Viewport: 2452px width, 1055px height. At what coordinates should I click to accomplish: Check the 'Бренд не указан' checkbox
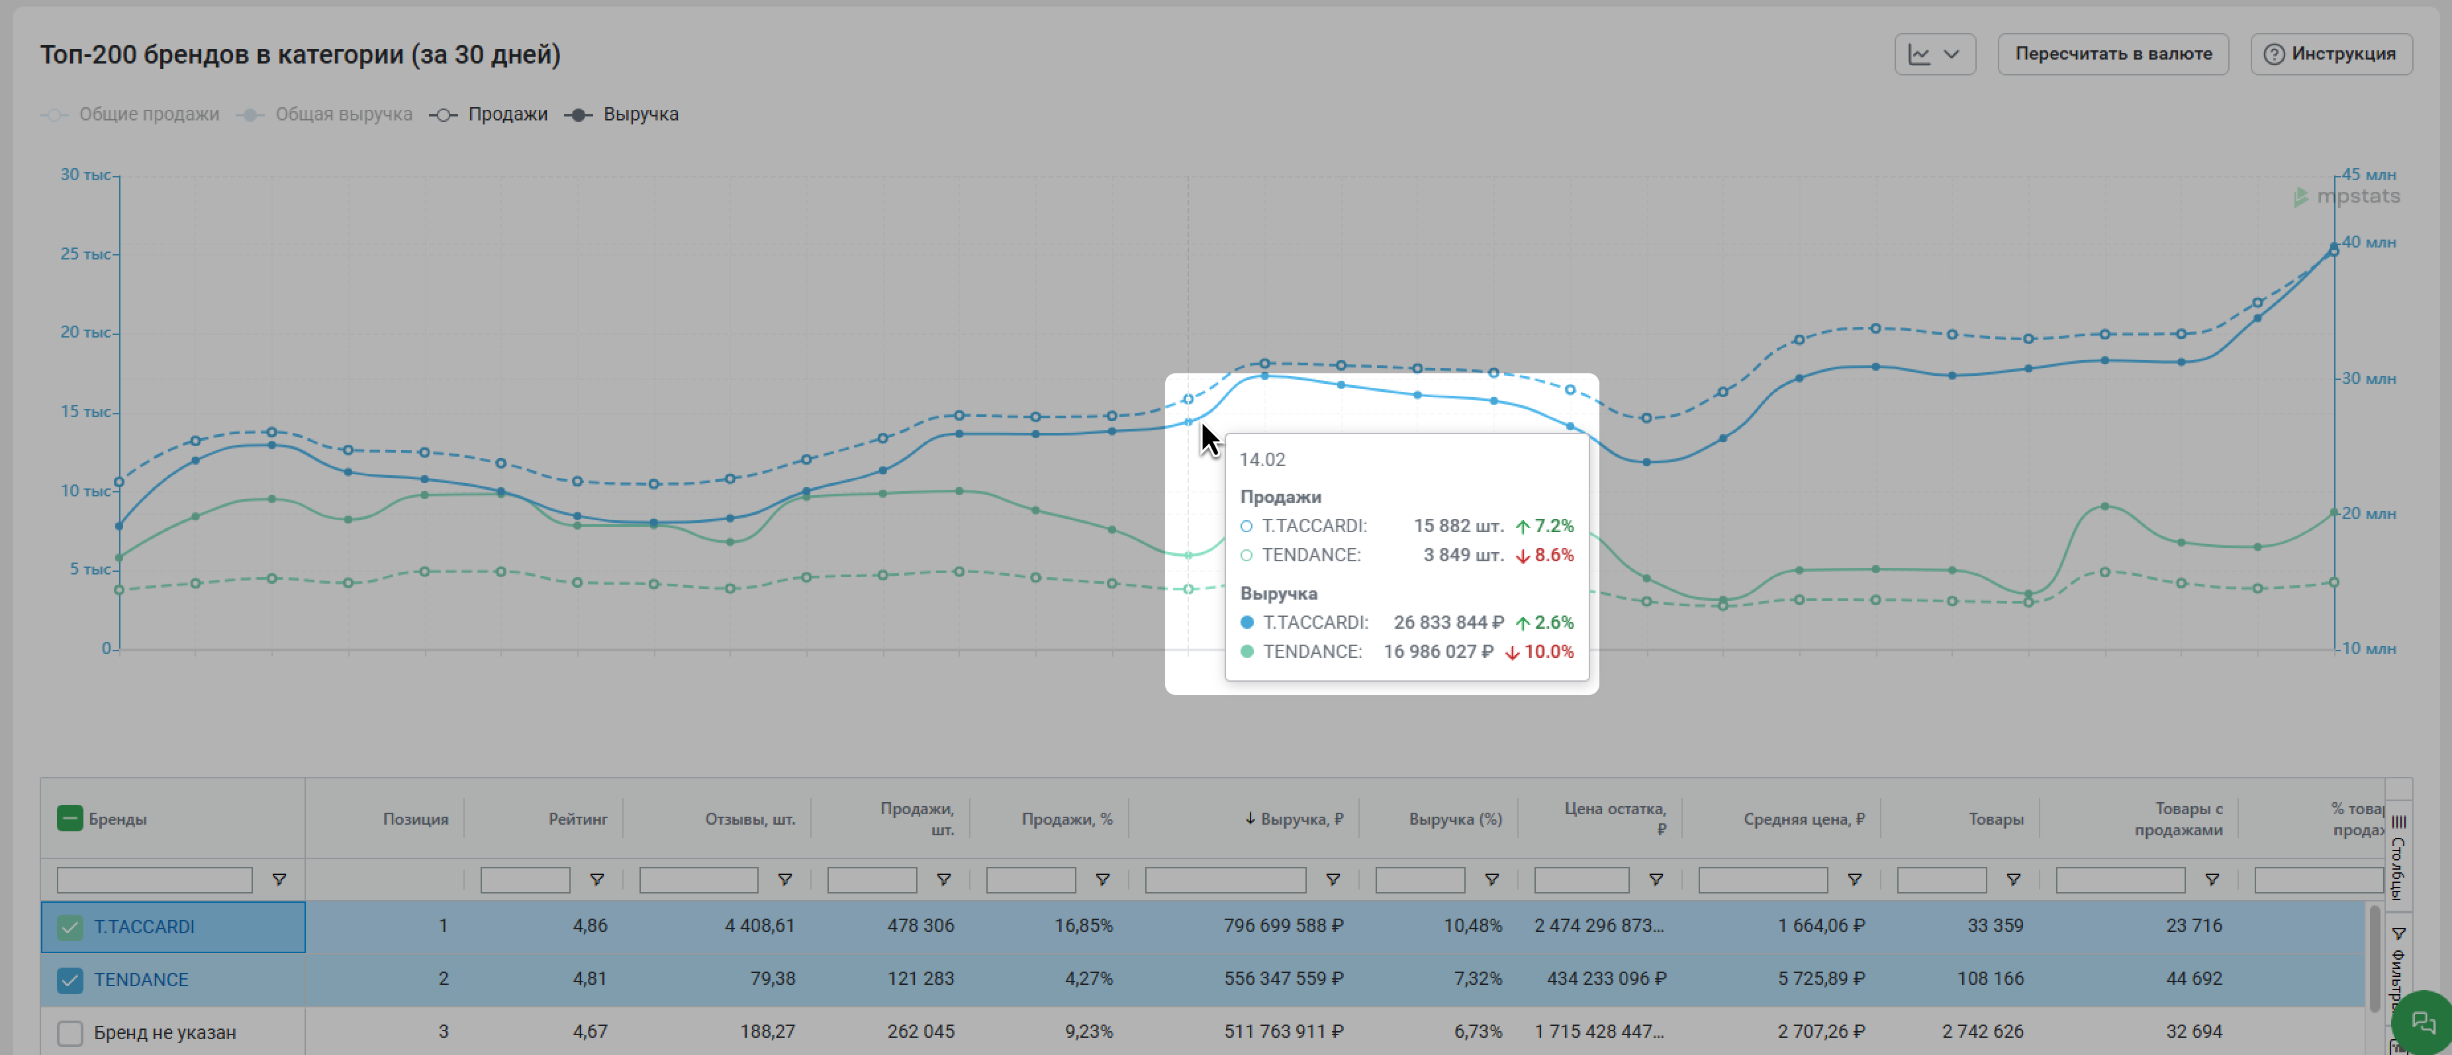[x=70, y=1033]
